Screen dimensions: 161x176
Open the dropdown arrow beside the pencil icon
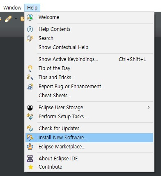[x=16, y=19]
